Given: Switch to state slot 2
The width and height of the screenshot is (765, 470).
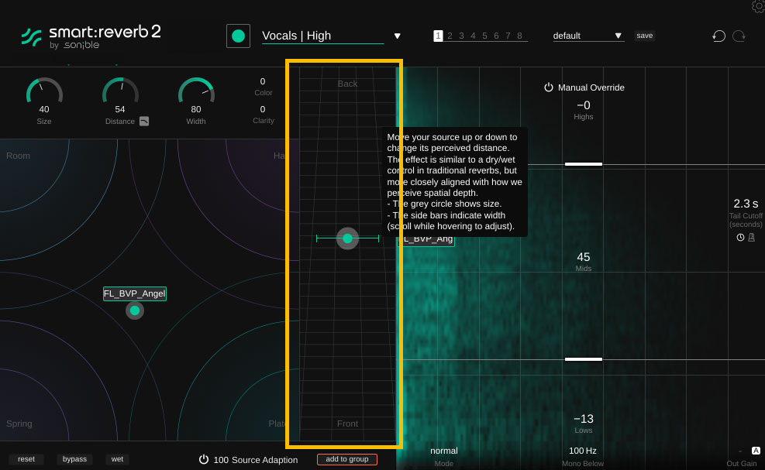Looking at the screenshot, I should coord(450,36).
